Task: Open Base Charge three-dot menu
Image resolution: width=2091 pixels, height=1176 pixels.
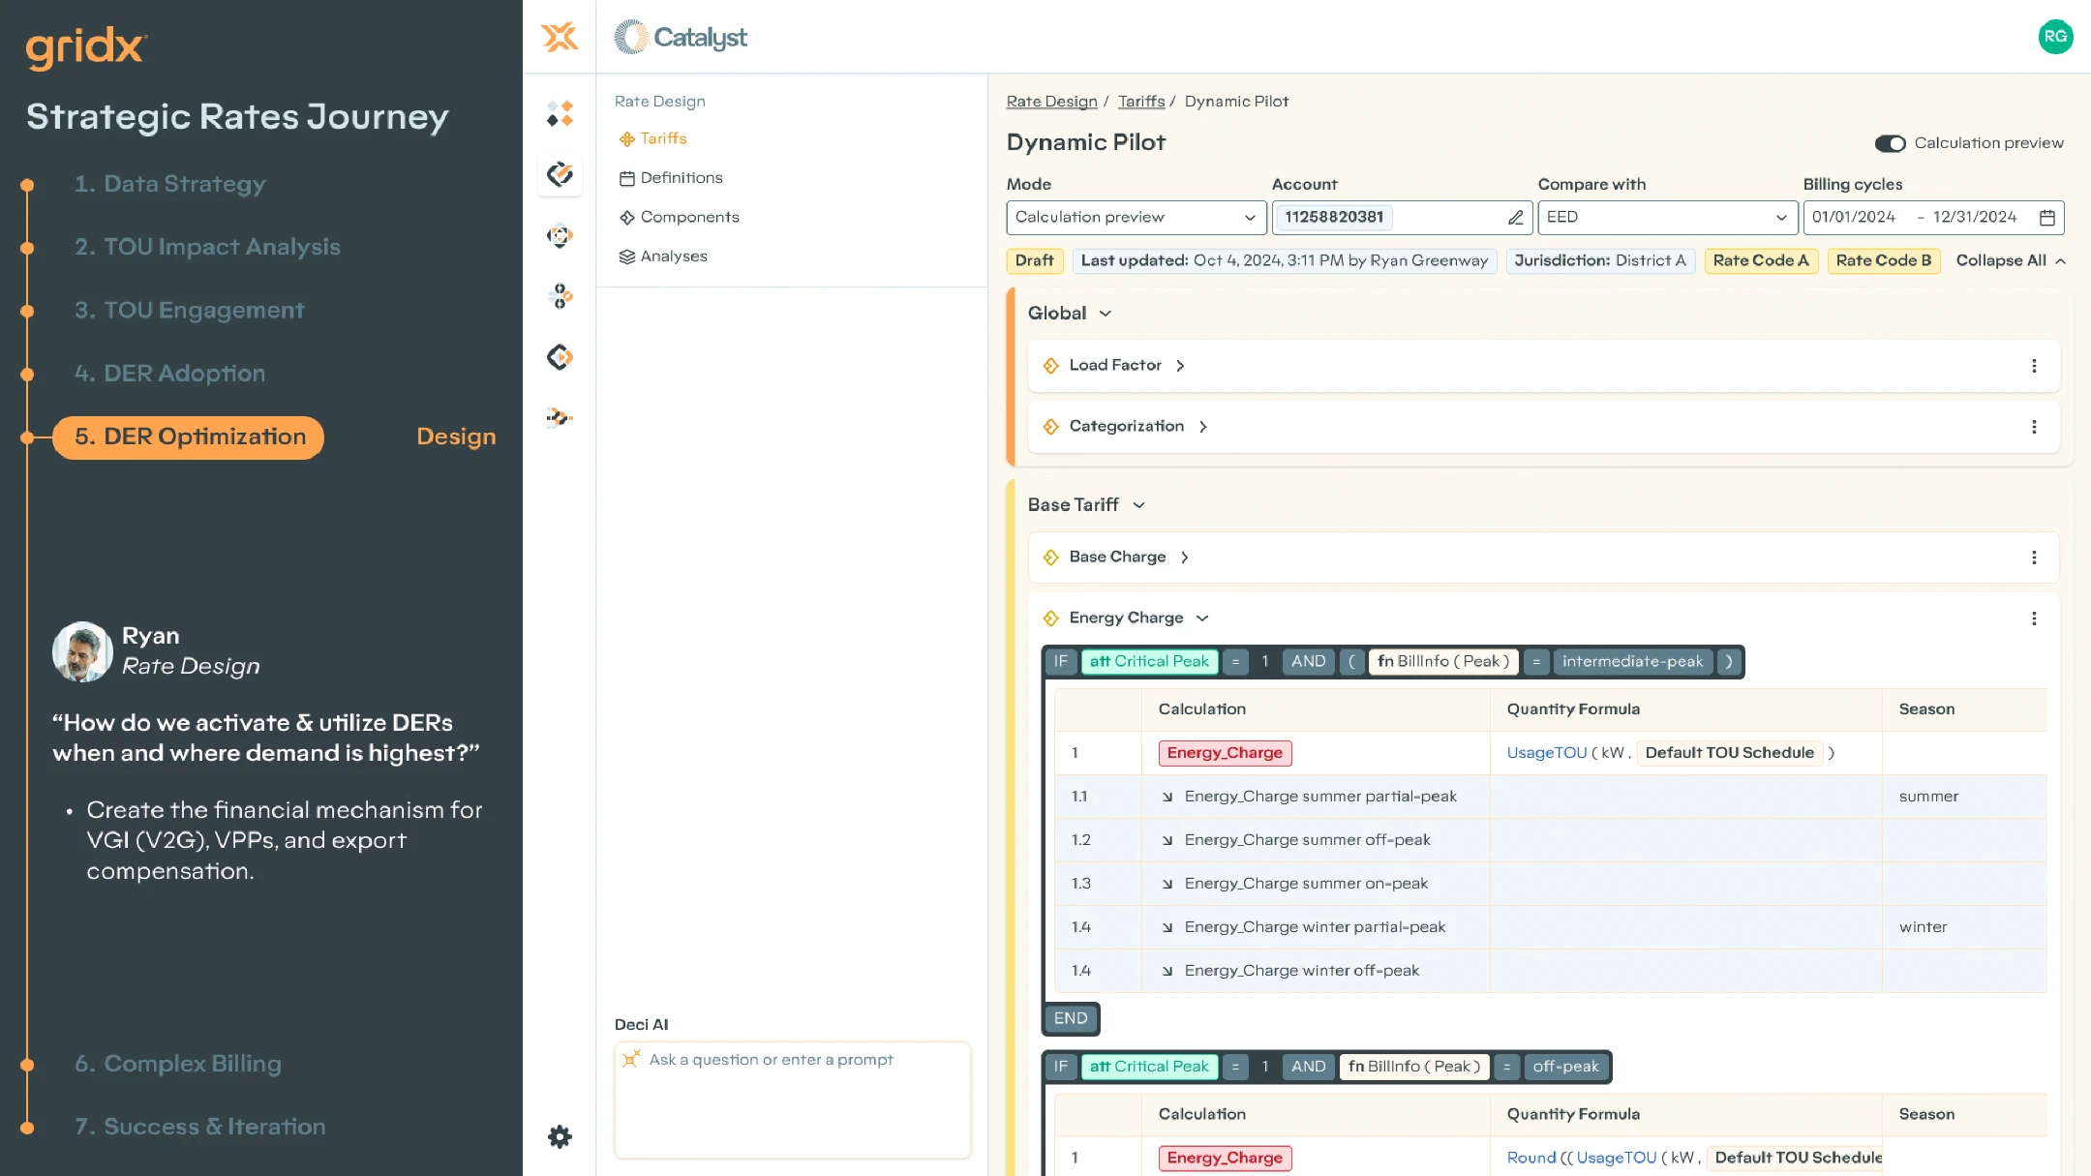Action: tap(2034, 558)
